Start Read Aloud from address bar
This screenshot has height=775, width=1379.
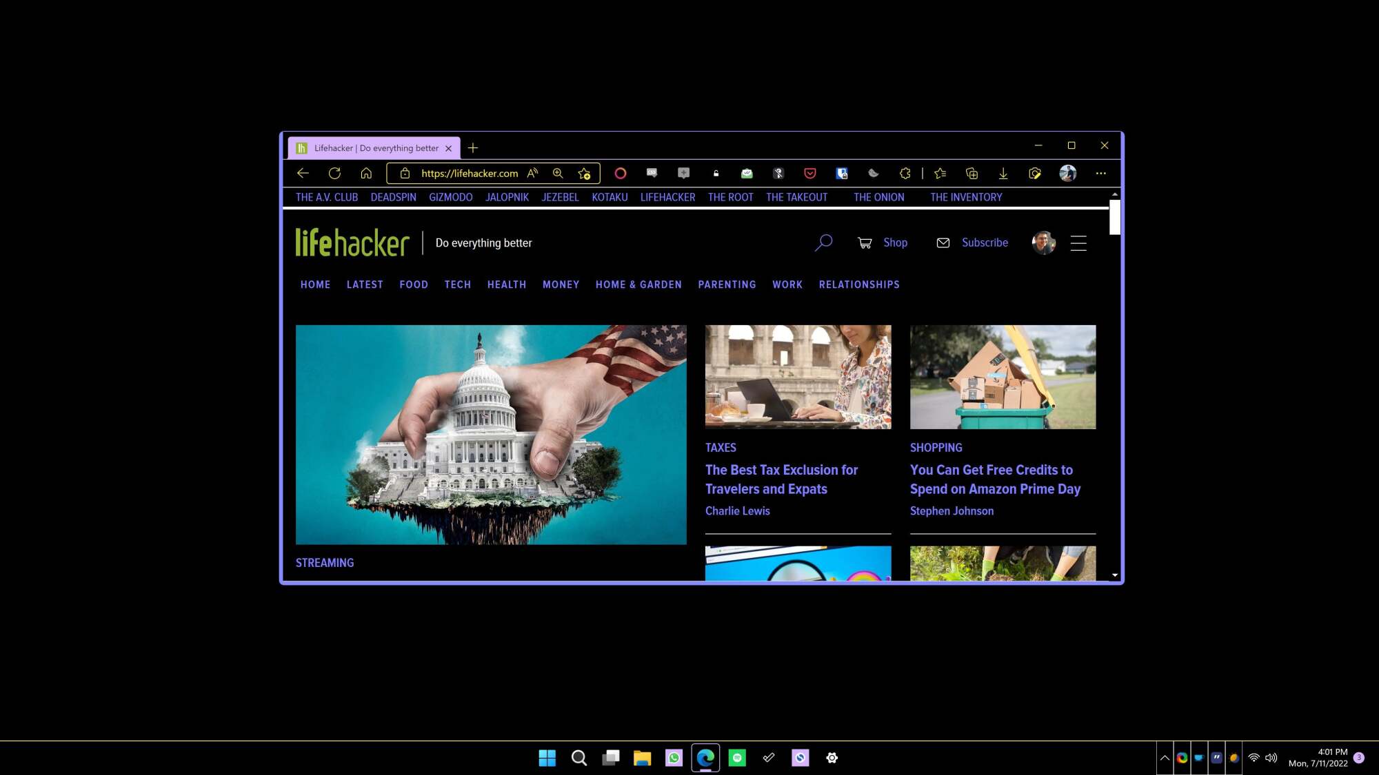pyautogui.click(x=532, y=174)
